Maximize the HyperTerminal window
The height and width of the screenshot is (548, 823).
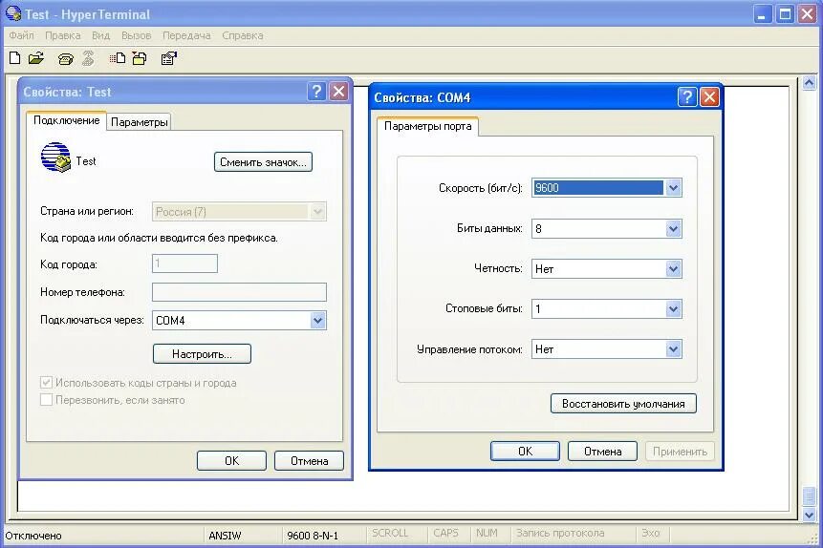pos(785,14)
